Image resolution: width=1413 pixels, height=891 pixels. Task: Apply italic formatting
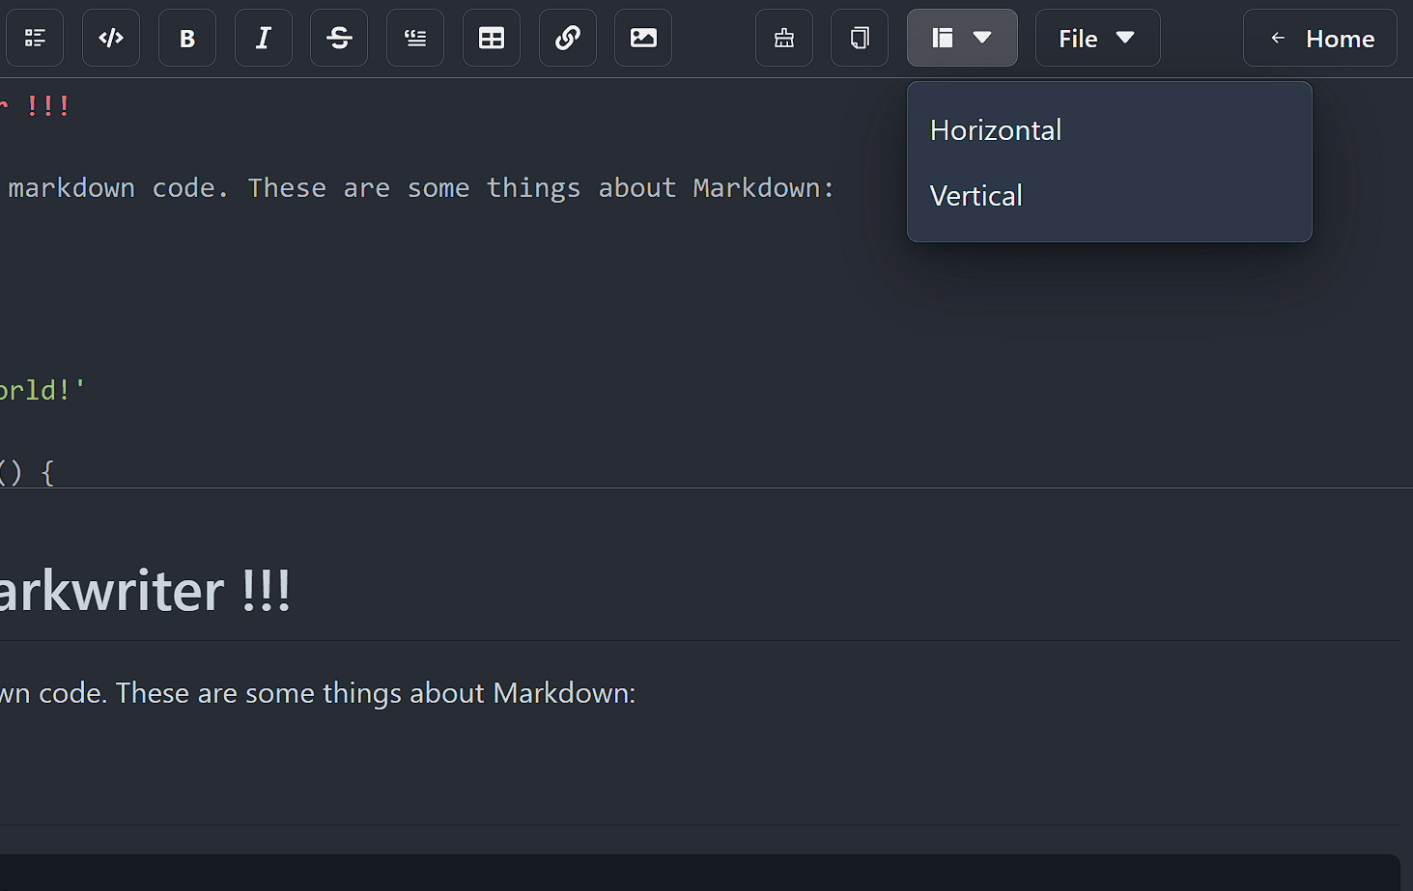click(264, 38)
